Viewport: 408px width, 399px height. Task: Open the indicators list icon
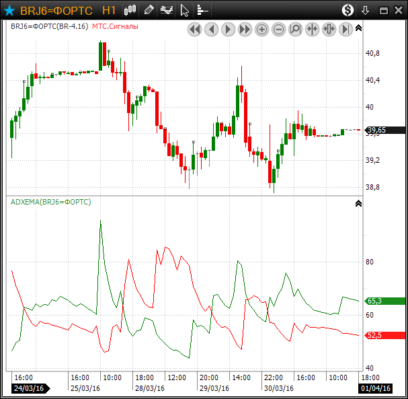pos(202,10)
